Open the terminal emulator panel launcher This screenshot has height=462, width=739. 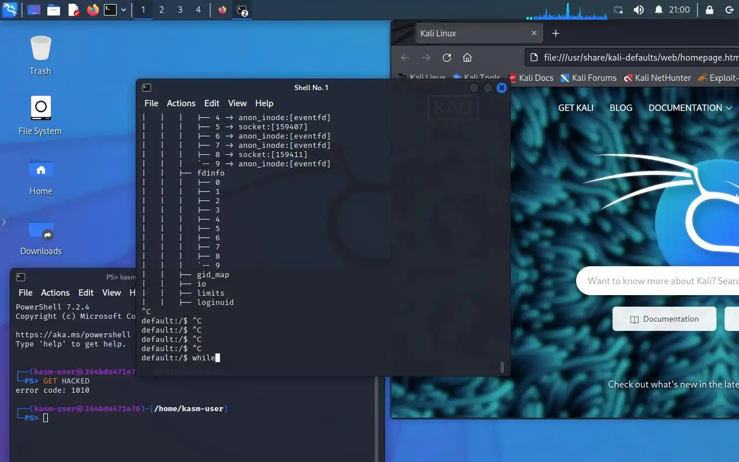pos(110,10)
